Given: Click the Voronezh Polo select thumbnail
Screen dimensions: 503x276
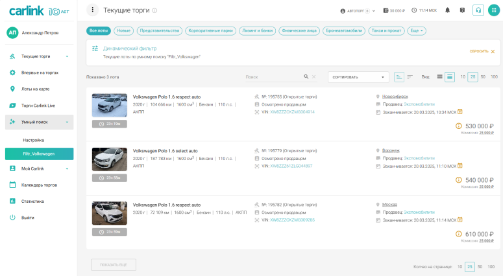Looking at the screenshot, I should pos(110,159).
